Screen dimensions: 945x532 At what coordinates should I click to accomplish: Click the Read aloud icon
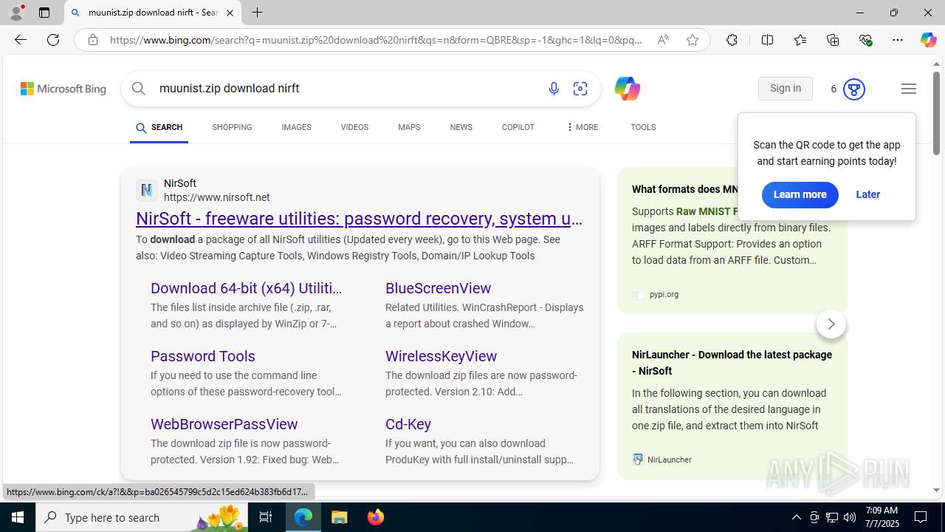click(663, 40)
